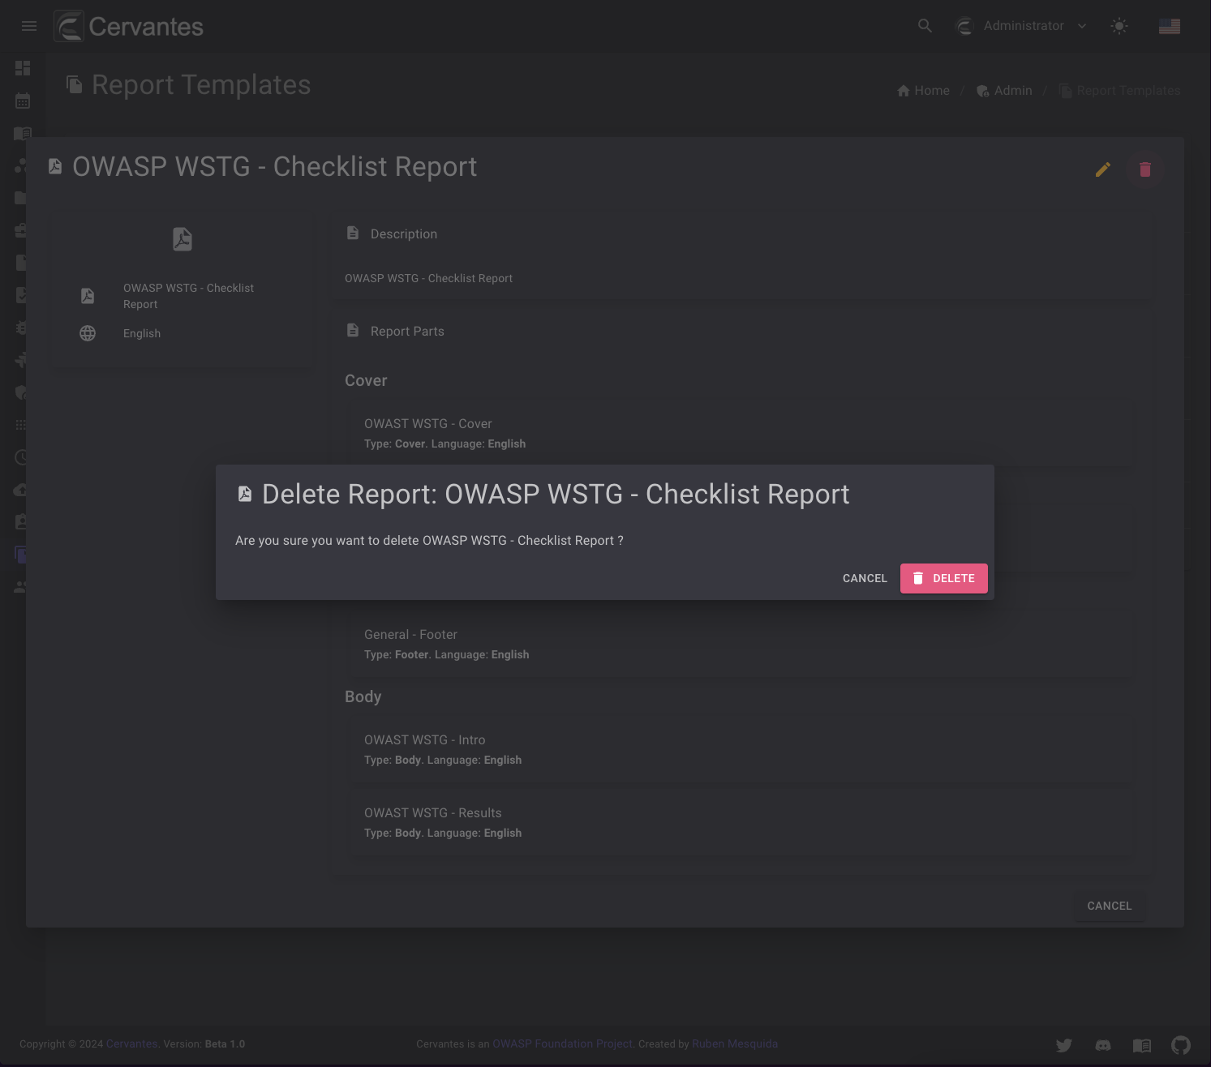
Task: Click the globe icon next to English
Action: [88, 333]
